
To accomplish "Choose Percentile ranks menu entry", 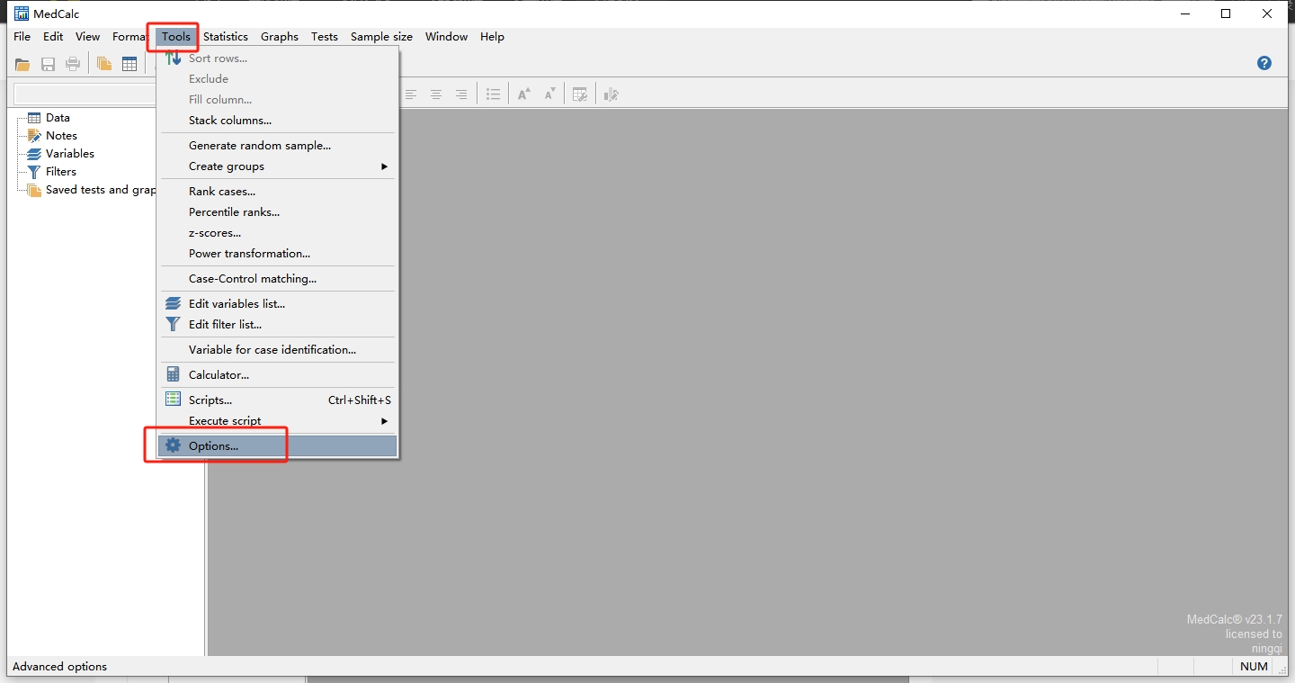I will [x=277, y=212].
